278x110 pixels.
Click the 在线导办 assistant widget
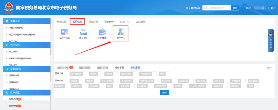tap(271, 40)
